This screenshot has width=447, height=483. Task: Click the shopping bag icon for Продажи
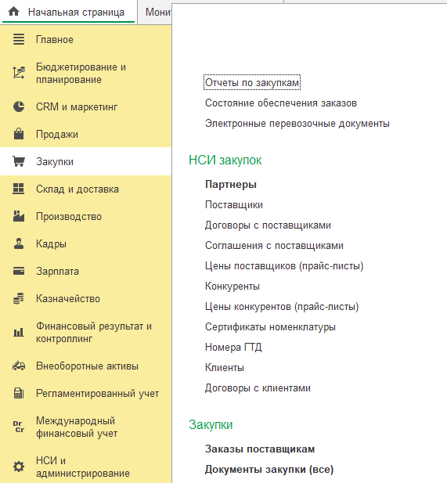(x=19, y=134)
